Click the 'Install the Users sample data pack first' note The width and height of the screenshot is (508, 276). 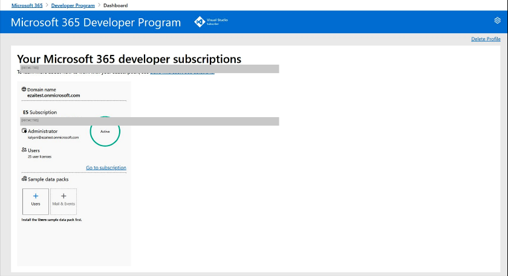click(x=51, y=220)
